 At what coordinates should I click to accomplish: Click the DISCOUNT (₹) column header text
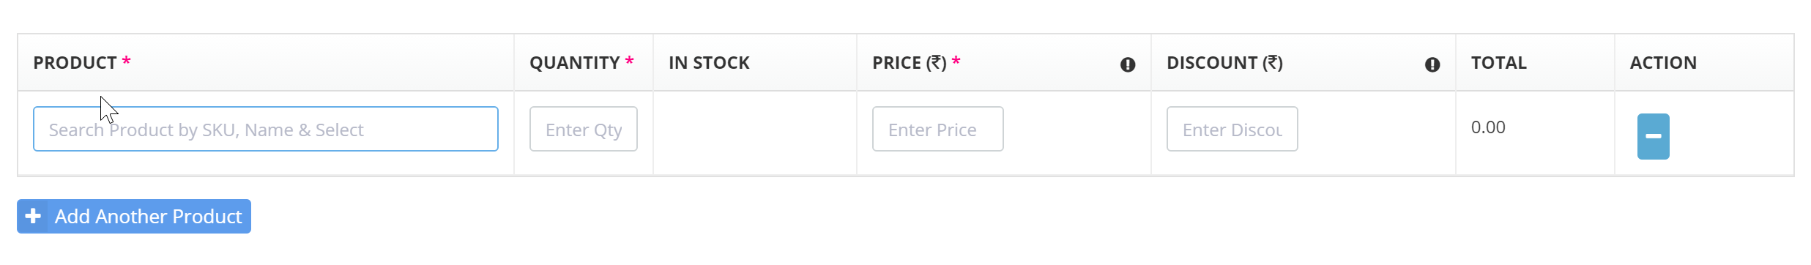(1224, 63)
